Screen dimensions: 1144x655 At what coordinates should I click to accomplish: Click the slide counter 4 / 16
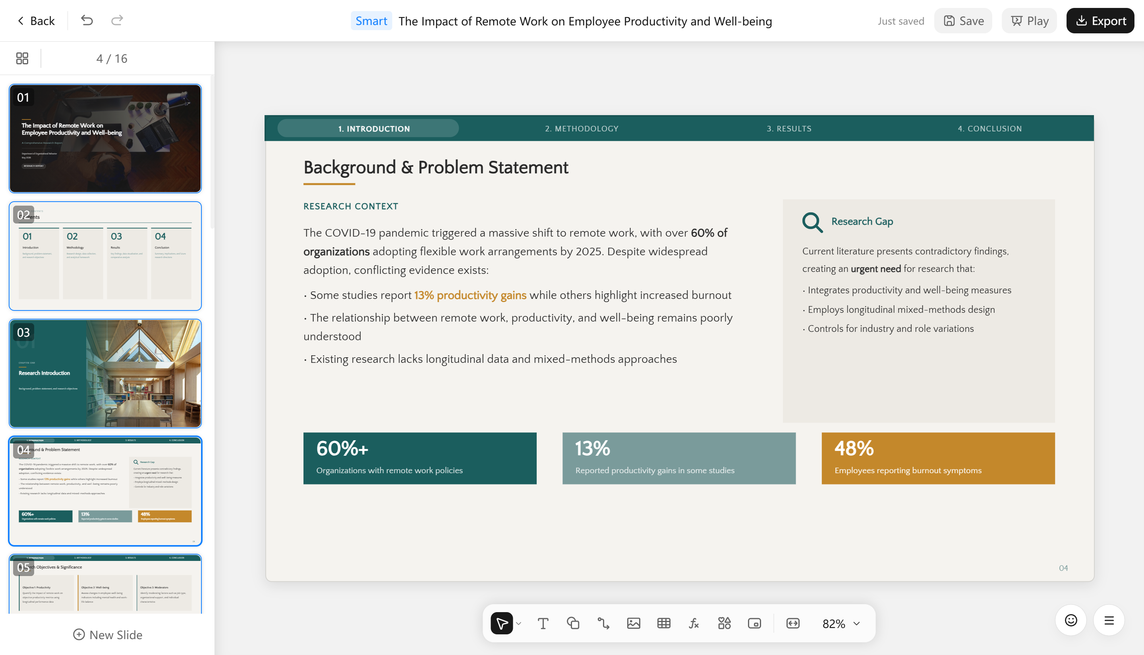point(112,58)
